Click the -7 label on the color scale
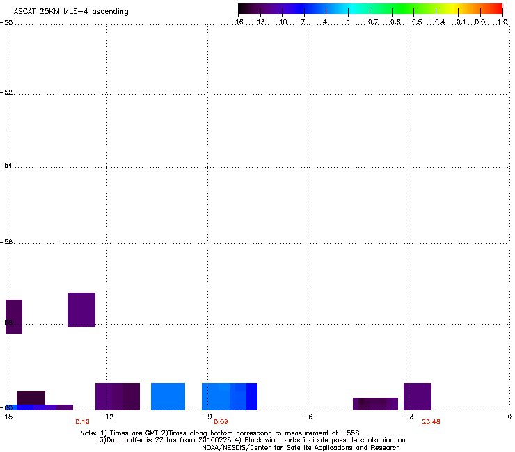The height and width of the screenshot is (452, 515). click(x=301, y=22)
